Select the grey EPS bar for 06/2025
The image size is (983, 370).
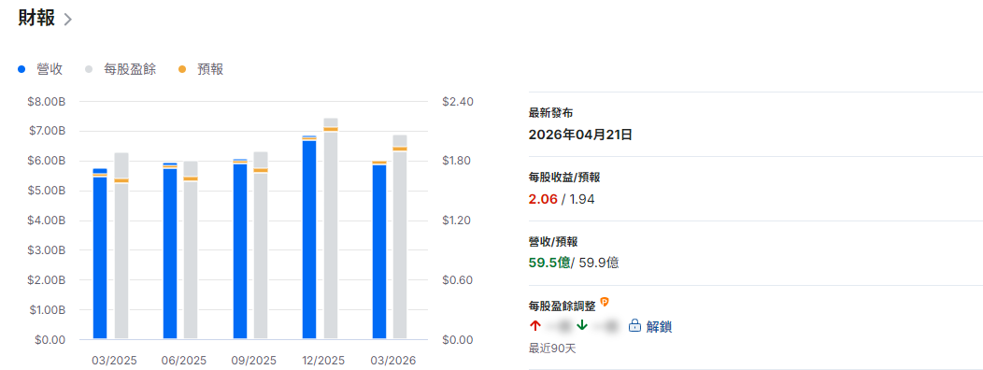(x=191, y=250)
